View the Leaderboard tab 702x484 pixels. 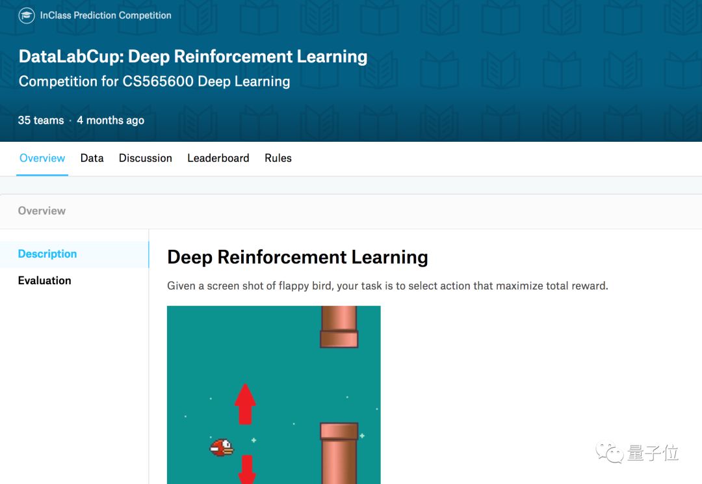(x=218, y=158)
